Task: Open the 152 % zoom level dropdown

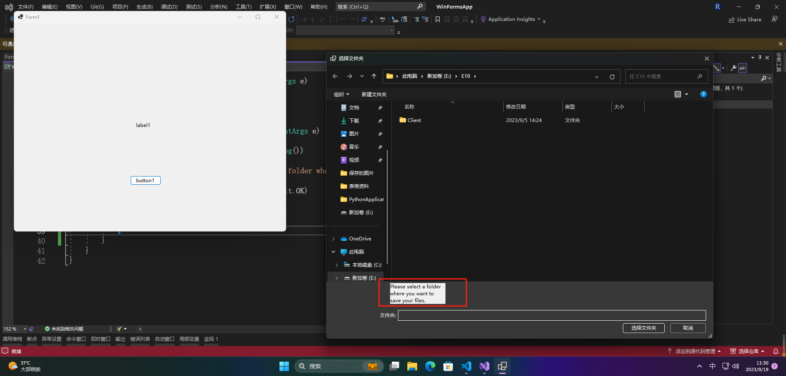Action: (25, 329)
